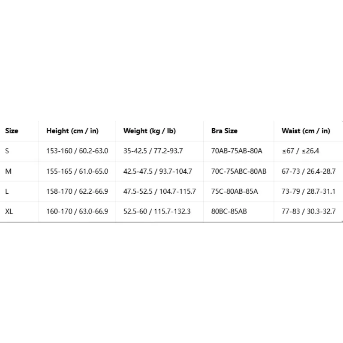Click weight cell 47.5-52.5 / 104.7-115.7
The width and height of the screenshot is (343, 343).
(x=159, y=191)
